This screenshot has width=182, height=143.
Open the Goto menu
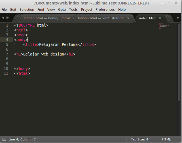coord(62,10)
